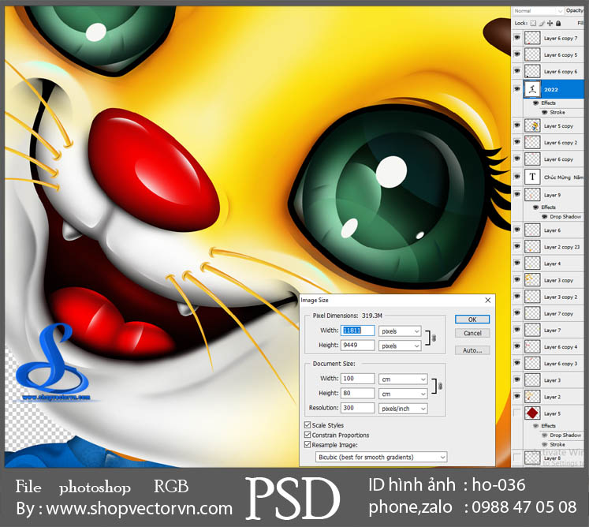589x527 pixels.
Task: Click the lock transparent pixels icon
Action: [533, 24]
